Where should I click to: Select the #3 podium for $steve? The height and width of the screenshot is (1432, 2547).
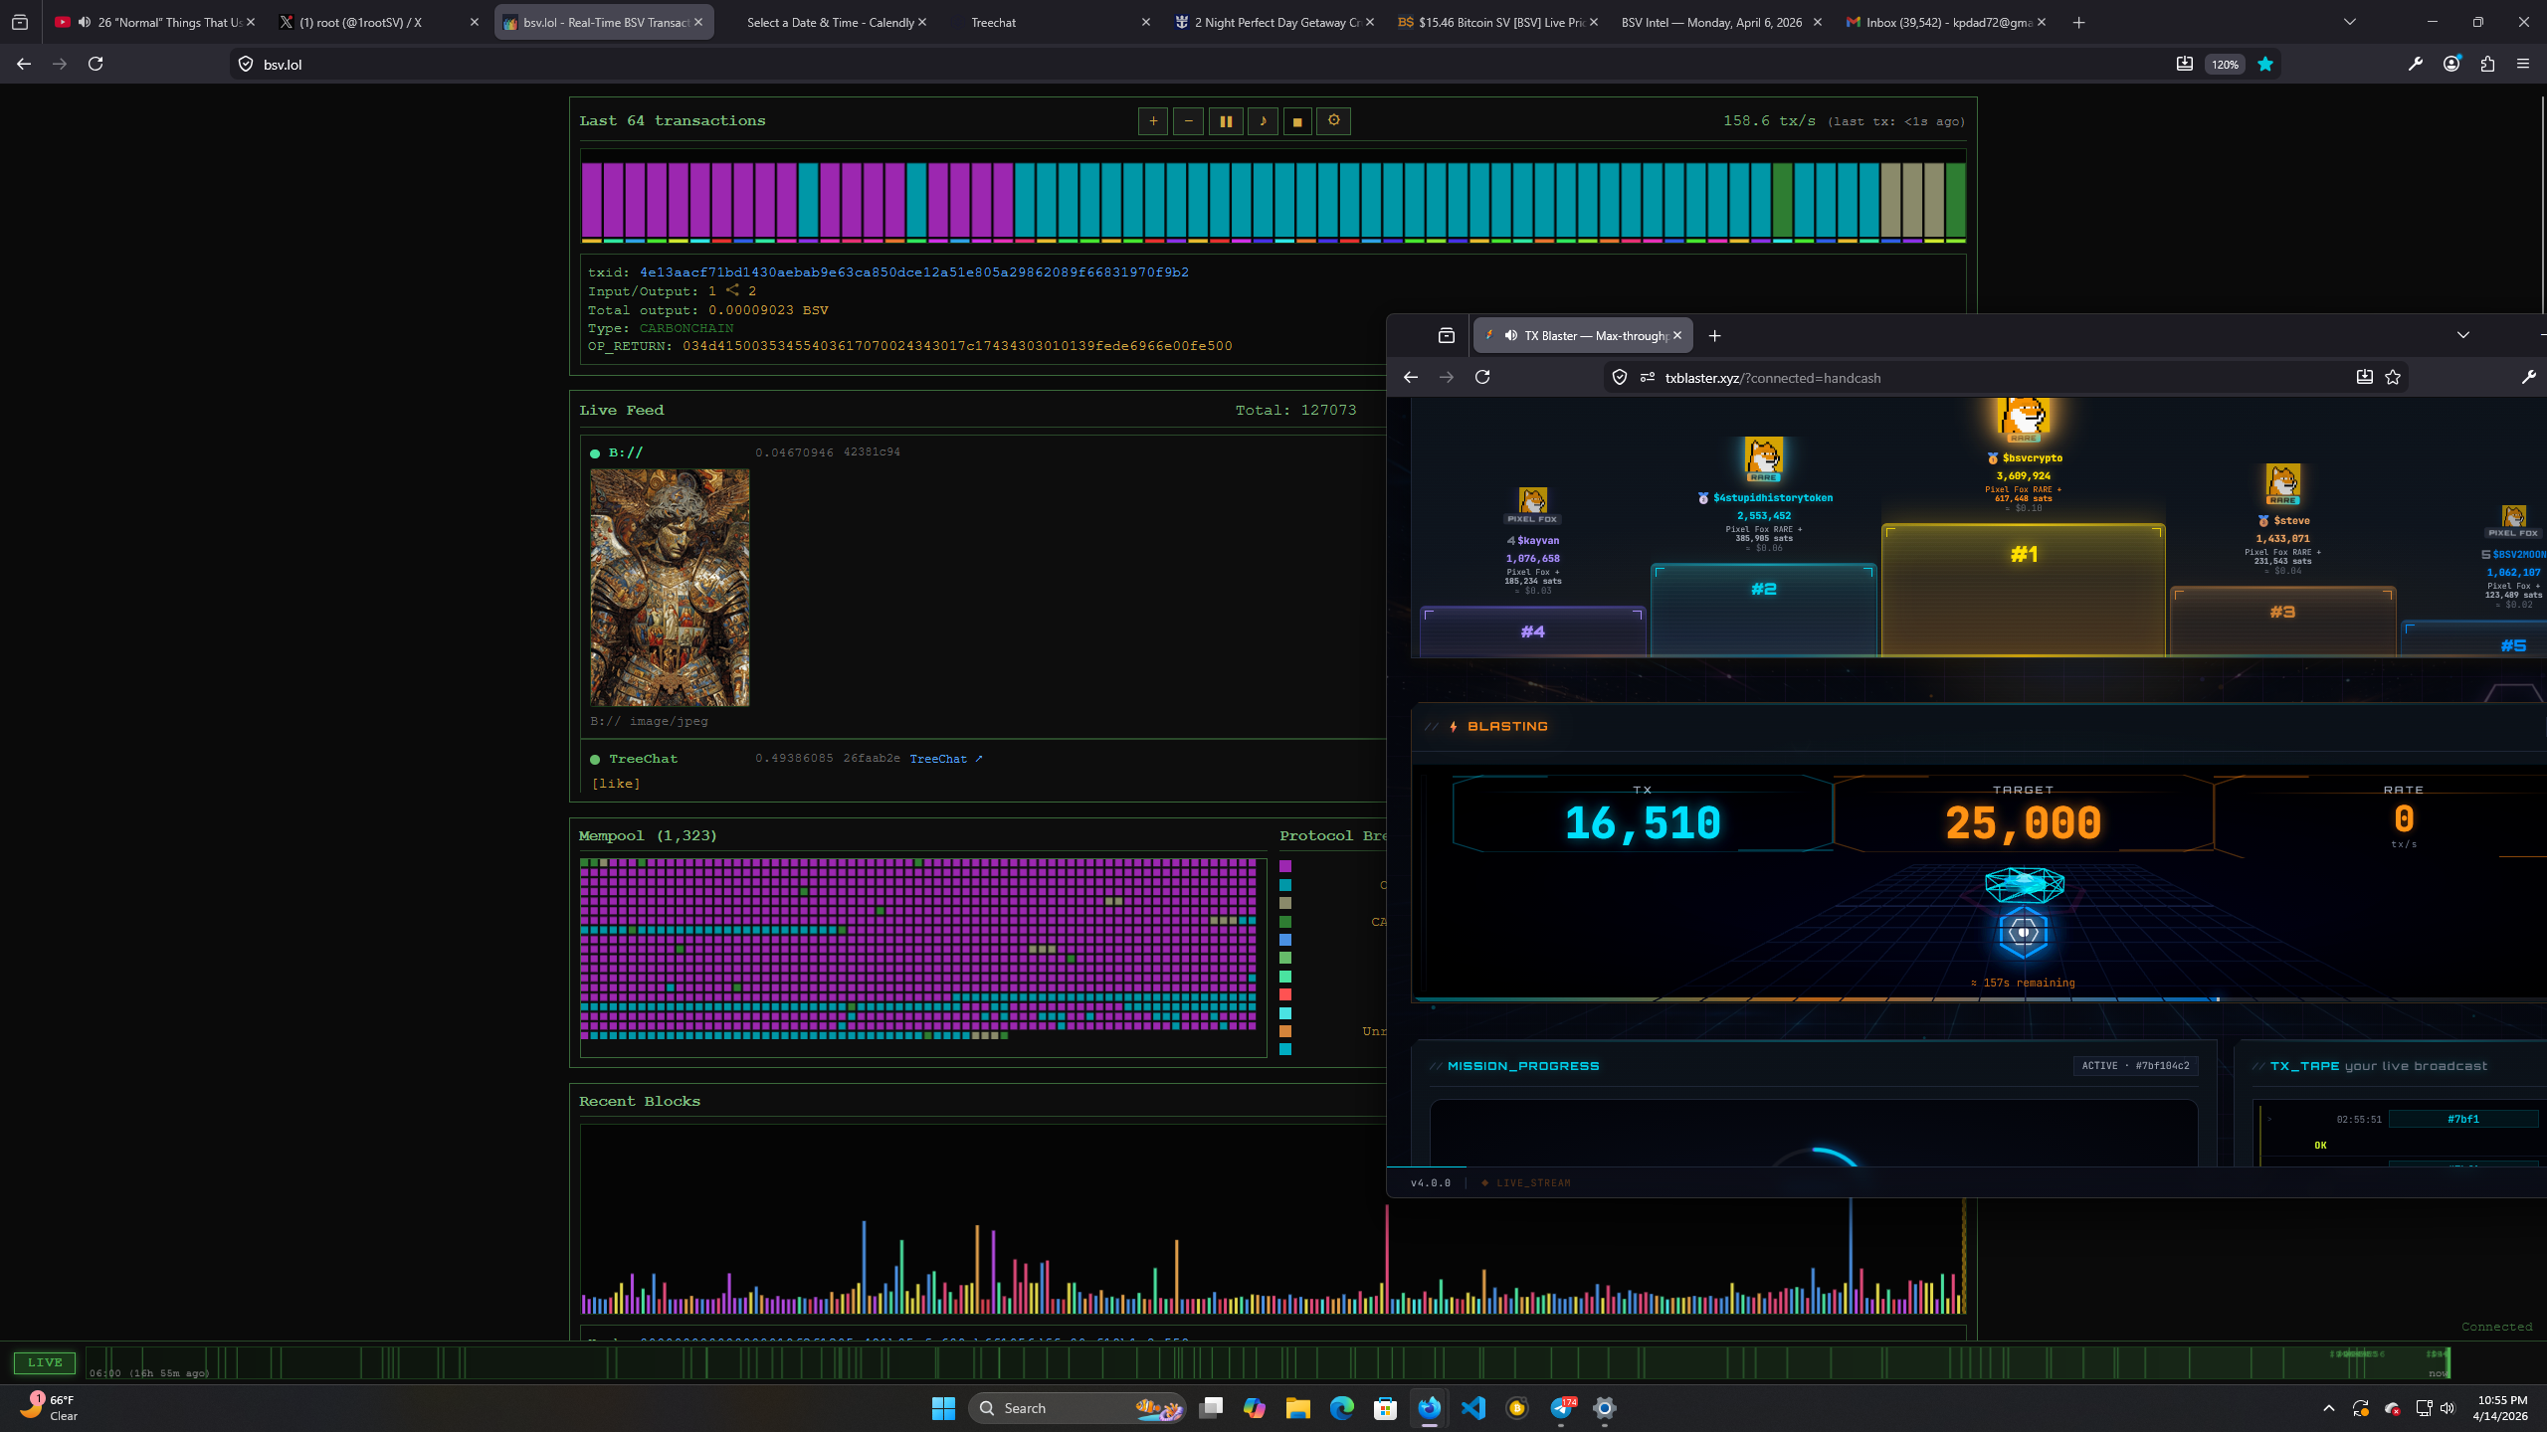click(2282, 622)
